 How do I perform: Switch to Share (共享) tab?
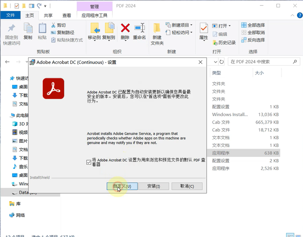(48, 16)
